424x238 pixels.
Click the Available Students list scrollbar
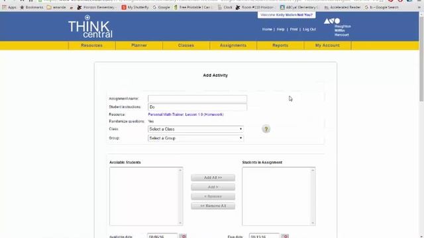click(x=180, y=196)
